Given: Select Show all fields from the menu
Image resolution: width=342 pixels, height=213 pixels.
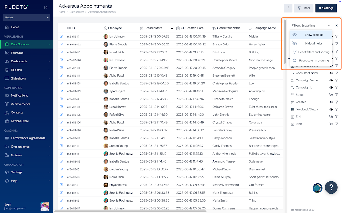Looking at the screenshot, I should pyautogui.click(x=311, y=35).
